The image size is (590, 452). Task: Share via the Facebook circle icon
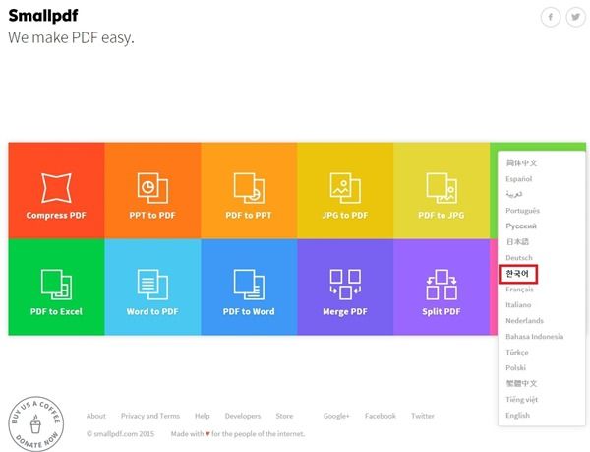coord(551,17)
